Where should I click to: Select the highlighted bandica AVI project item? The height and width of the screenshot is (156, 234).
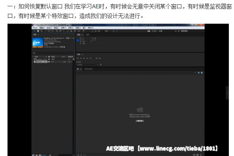[x=42, y=62]
